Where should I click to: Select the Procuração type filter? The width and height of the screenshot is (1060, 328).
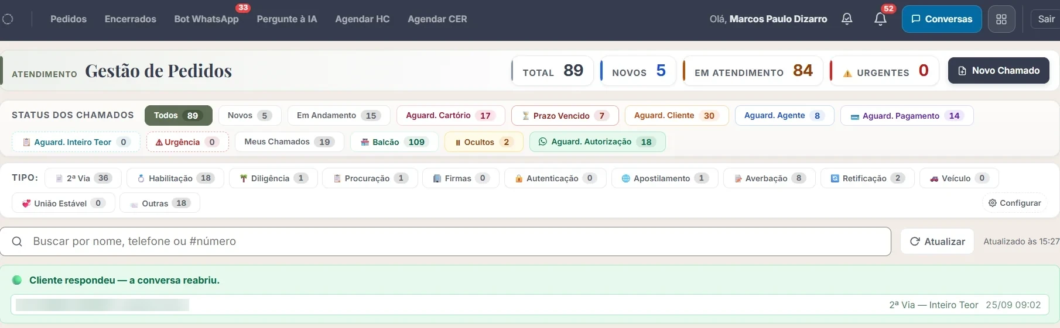(x=370, y=178)
